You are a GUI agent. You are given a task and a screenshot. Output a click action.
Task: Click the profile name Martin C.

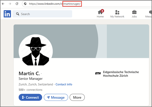pyautogui.click(x=29, y=73)
